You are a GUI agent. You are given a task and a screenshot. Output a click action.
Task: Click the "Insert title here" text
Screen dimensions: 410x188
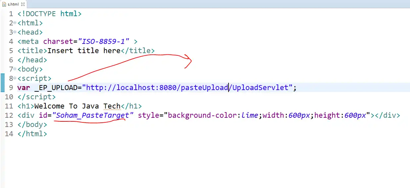pyautogui.click(x=84, y=51)
